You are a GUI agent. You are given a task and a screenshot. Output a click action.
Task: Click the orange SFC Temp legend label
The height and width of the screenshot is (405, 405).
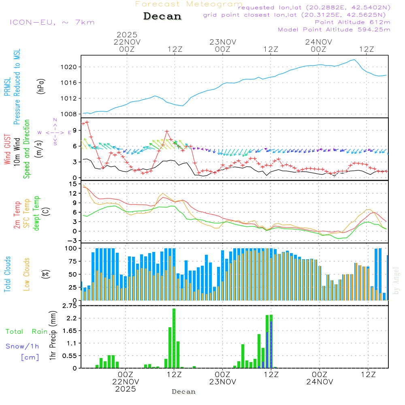[x=27, y=213]
